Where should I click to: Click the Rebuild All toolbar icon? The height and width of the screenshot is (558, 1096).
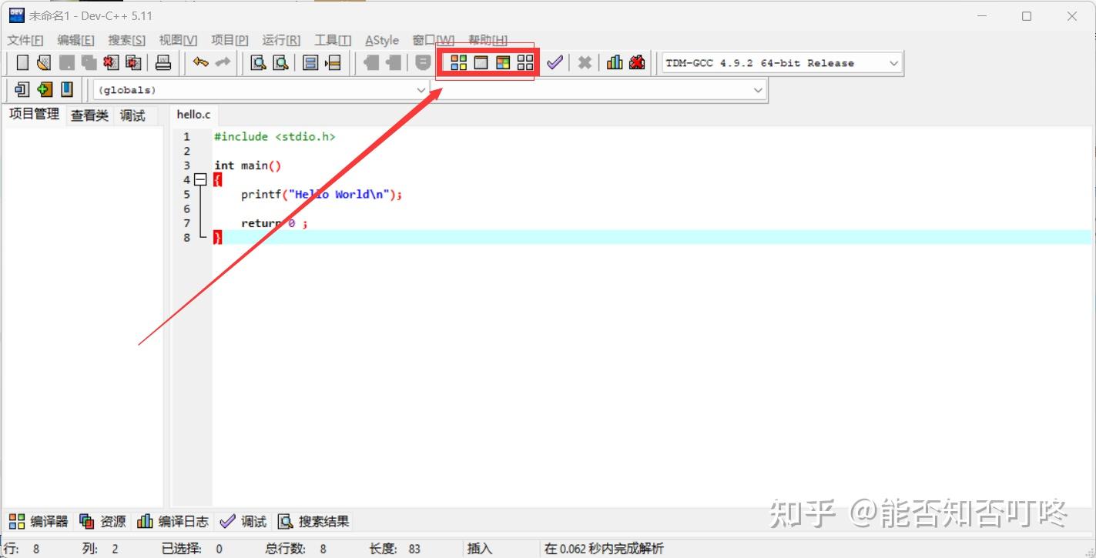525,63
